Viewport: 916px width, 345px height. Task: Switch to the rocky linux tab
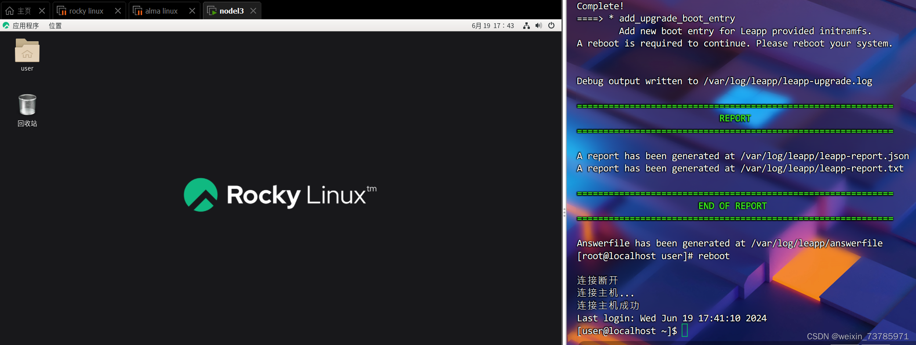pos(89,11)
